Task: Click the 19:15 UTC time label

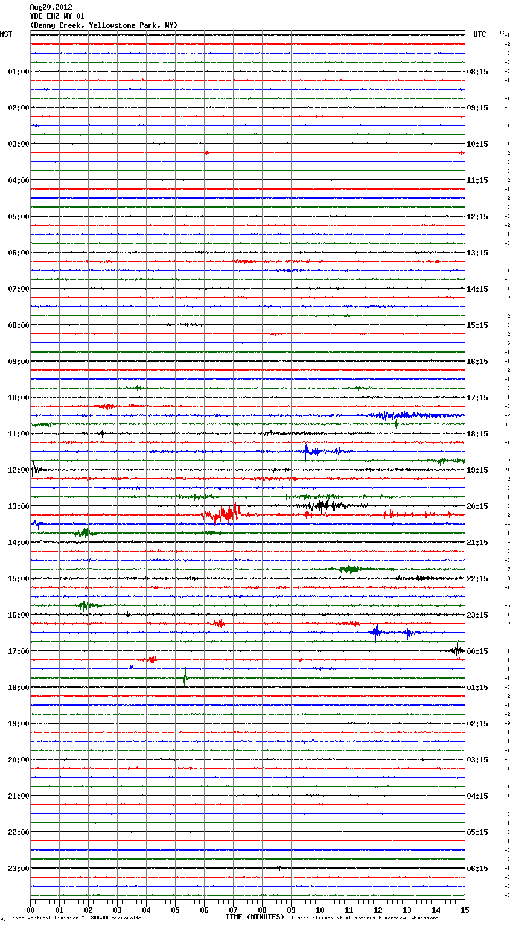Action: (477, 470)
